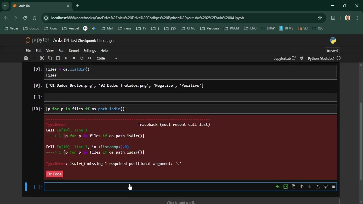Run the selected cell with play icon
The image size is (363, 204).
[x=66, y=58]
